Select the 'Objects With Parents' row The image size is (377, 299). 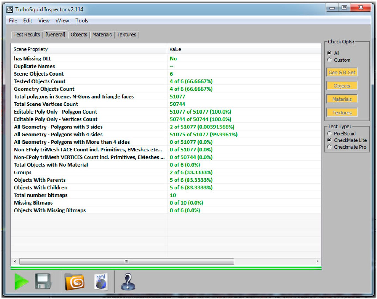[166, 180]
